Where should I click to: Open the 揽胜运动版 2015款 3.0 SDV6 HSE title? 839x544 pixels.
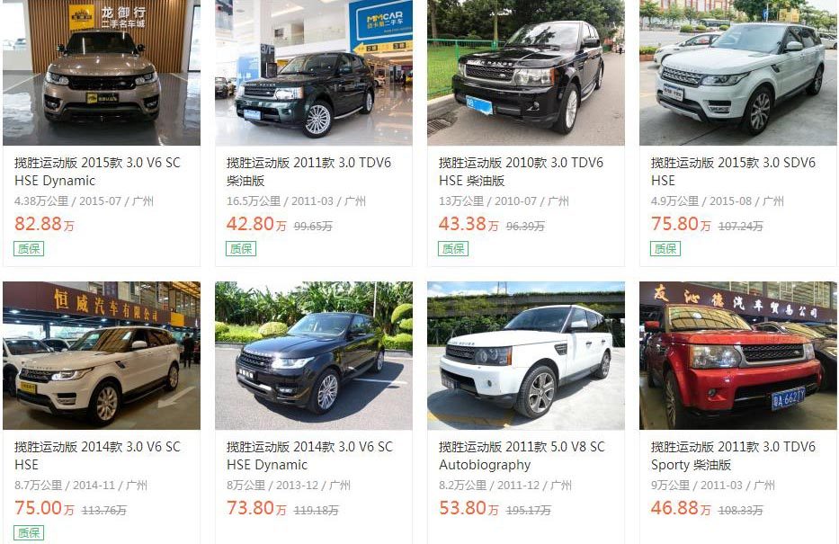(733, 172)
